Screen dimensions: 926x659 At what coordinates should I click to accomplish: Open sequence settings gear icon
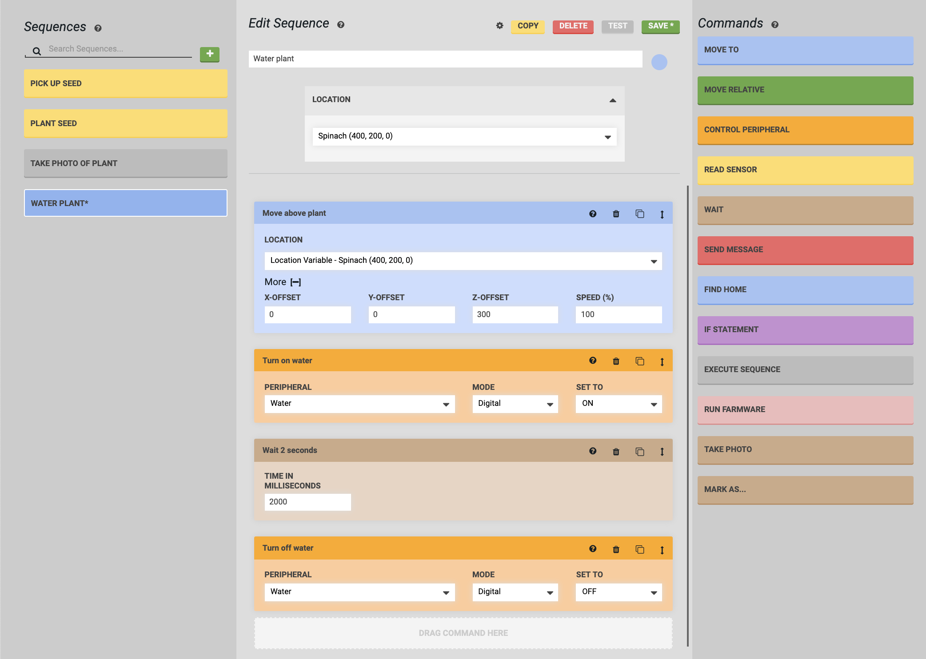point(499,26)
